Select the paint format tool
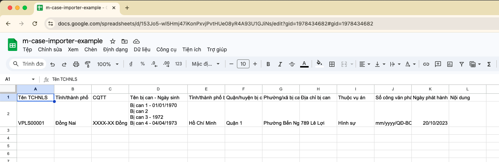Viewport: 499px width, 162px height. click(88, 64)
